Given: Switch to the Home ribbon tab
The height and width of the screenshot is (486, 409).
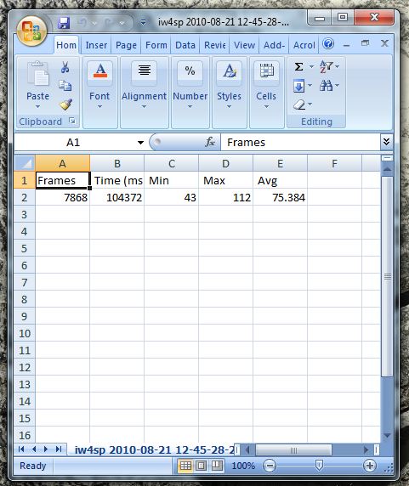Looking at the screenshot, I should (66, 45).
